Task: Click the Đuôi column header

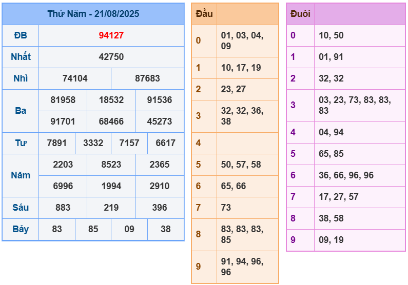Action: [300, 14]
